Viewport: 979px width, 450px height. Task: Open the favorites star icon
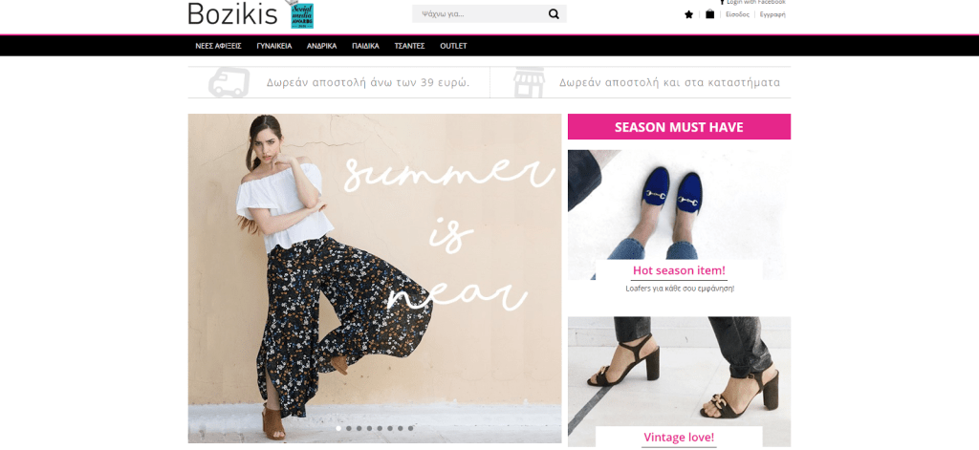click(688, 14)
